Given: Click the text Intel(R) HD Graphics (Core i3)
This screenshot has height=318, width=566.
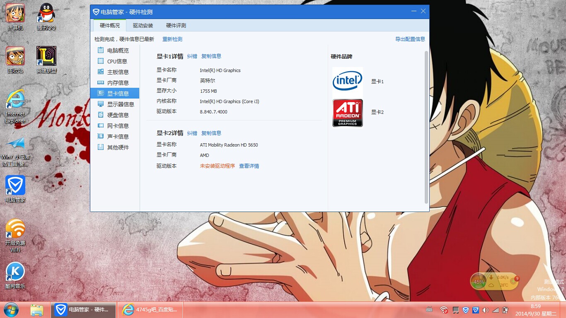Looking at the screenshot, I should [x=230, y=101].
